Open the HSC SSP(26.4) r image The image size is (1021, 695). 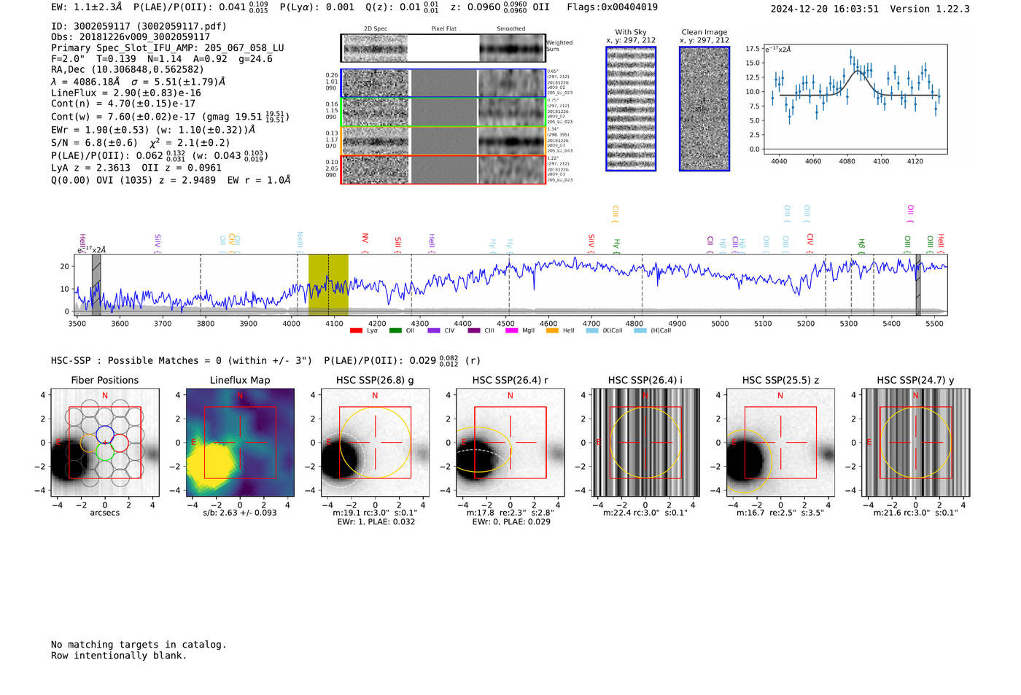[510, 443]
